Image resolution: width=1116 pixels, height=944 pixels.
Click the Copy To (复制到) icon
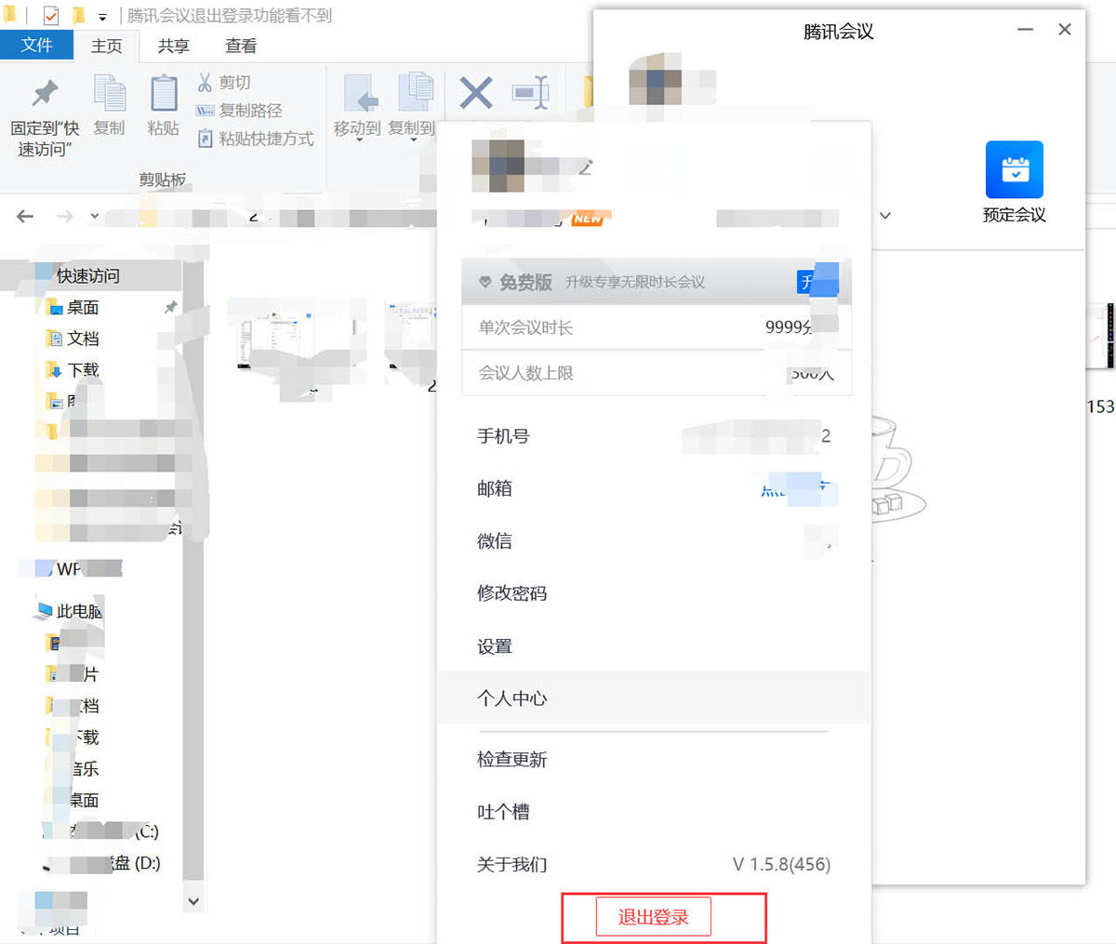415,93
